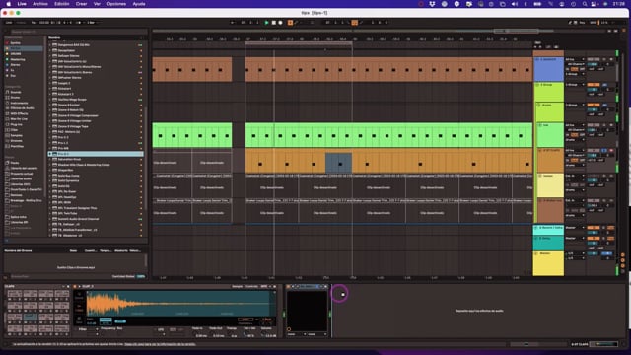Click the green Play button in transport
Viewport: 631px width, 355px height.
point(266,23)
